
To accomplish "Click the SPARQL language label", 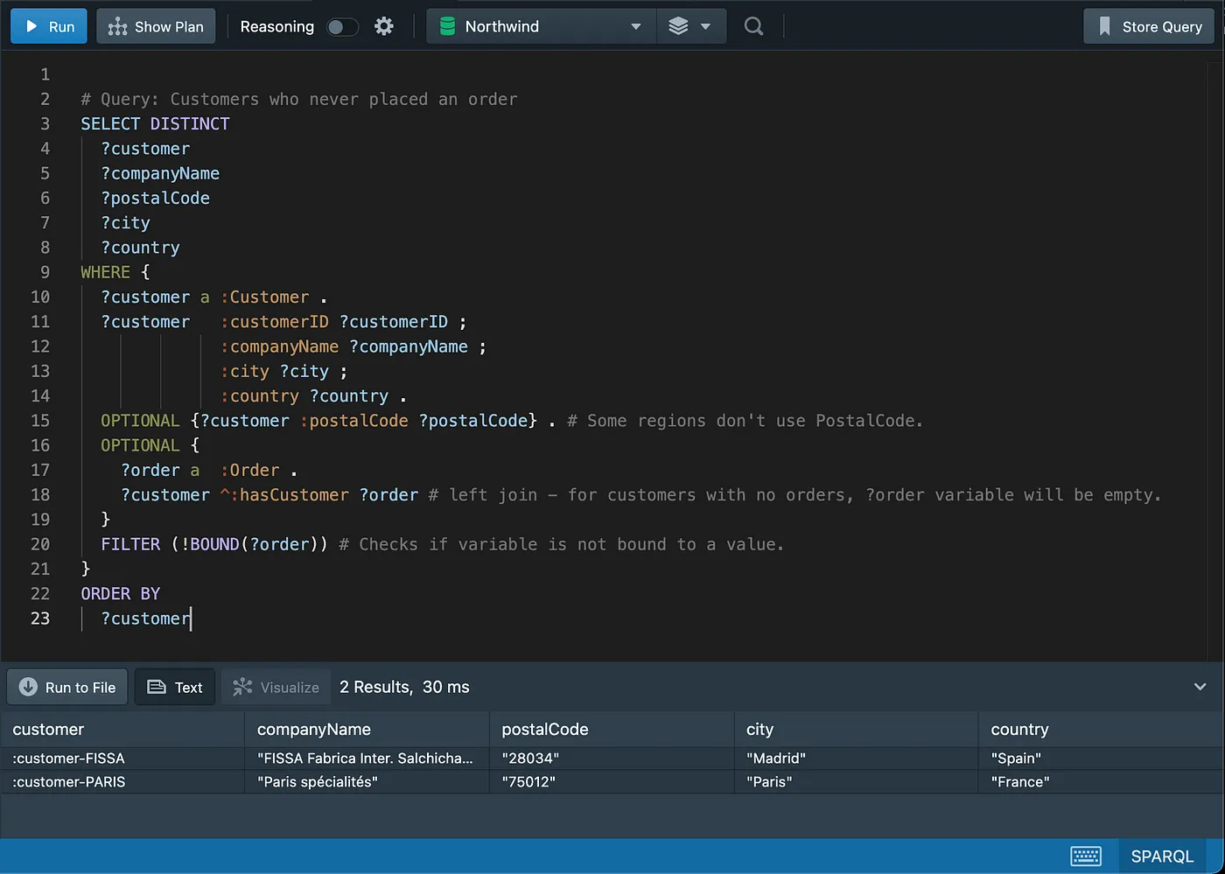I will click(1162, 856).
